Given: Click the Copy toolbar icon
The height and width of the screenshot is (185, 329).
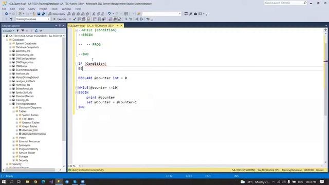Looking at the screenshot, I should pyautogui.click(x=98, y=14).
